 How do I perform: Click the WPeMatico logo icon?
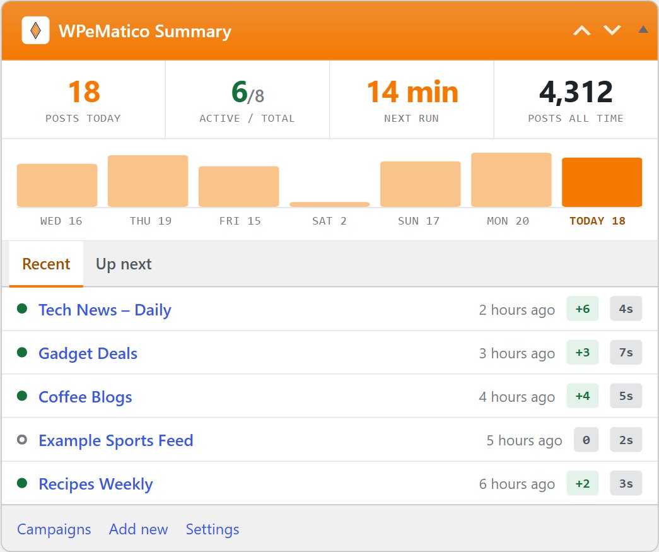pos(36,30)
